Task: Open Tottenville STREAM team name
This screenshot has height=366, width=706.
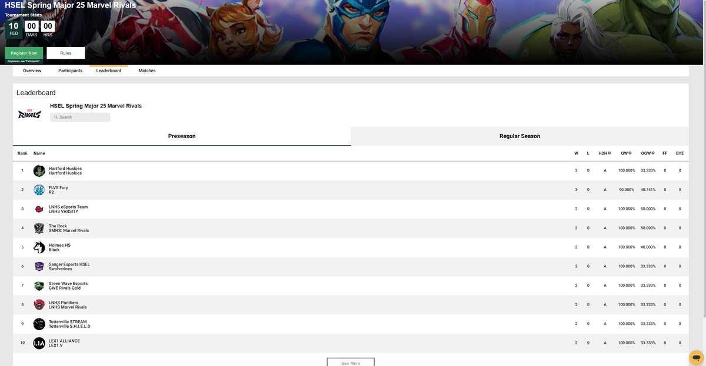Action: (x=68, y=322)
